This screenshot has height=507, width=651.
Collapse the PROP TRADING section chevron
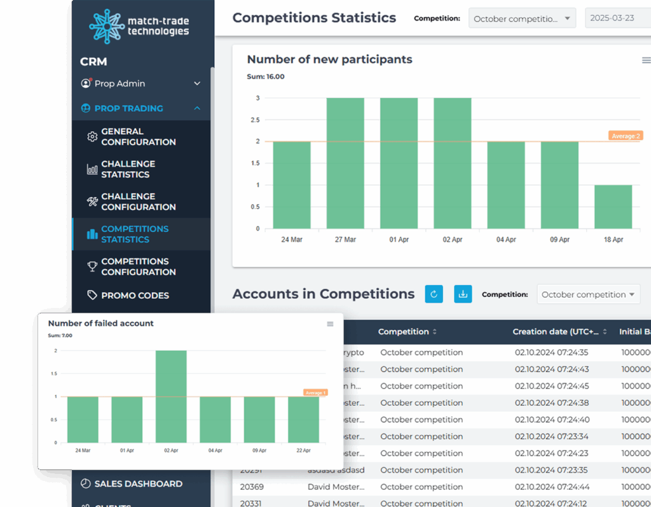[197, 108]
